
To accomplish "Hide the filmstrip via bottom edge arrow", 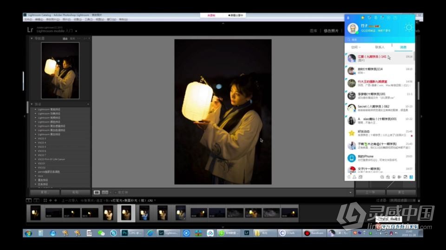I will click(223, 227).
